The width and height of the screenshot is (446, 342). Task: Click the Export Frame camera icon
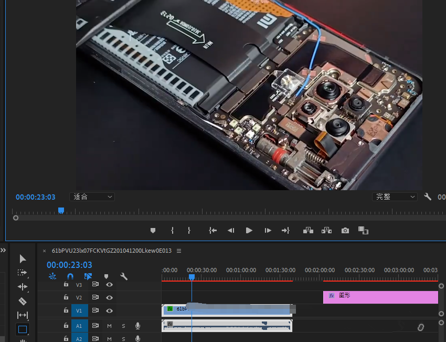tap(345, 230)
